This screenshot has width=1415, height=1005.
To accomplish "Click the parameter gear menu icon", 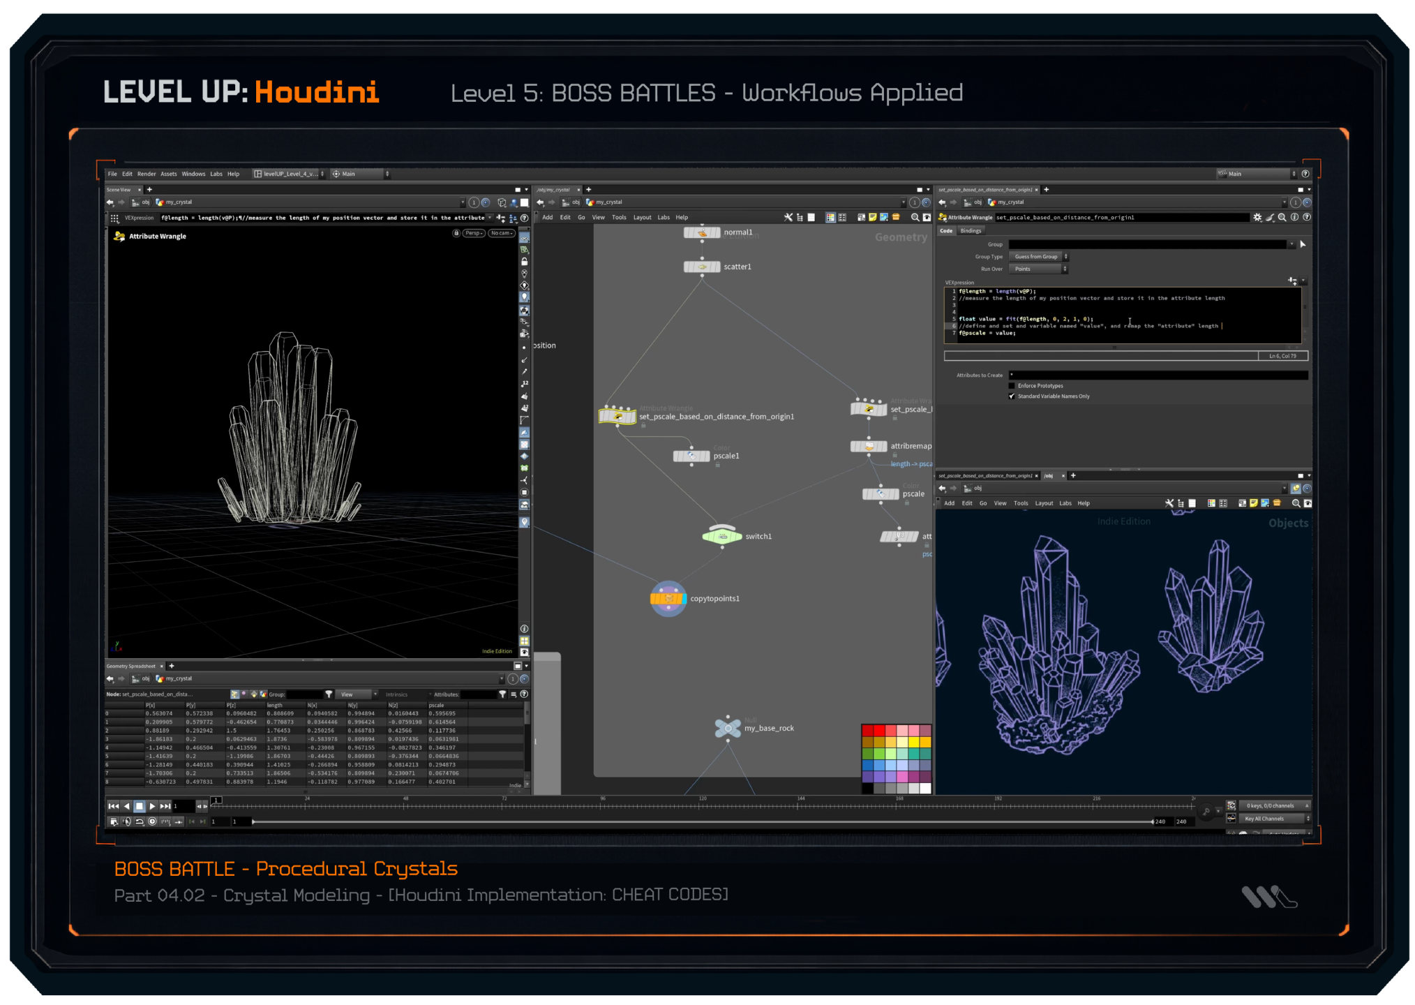I will tap(1257, 218).
